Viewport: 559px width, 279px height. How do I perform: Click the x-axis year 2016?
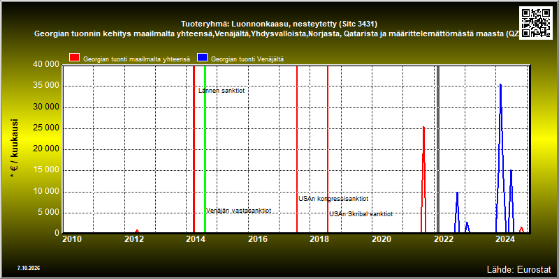(258, 239)
